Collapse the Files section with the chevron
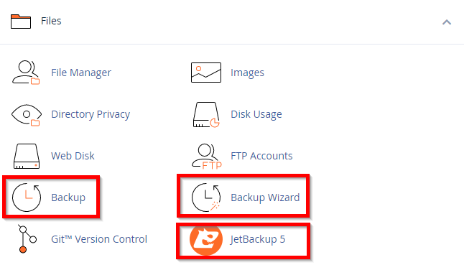Viewport: 464px width, 265px height. 447,22
